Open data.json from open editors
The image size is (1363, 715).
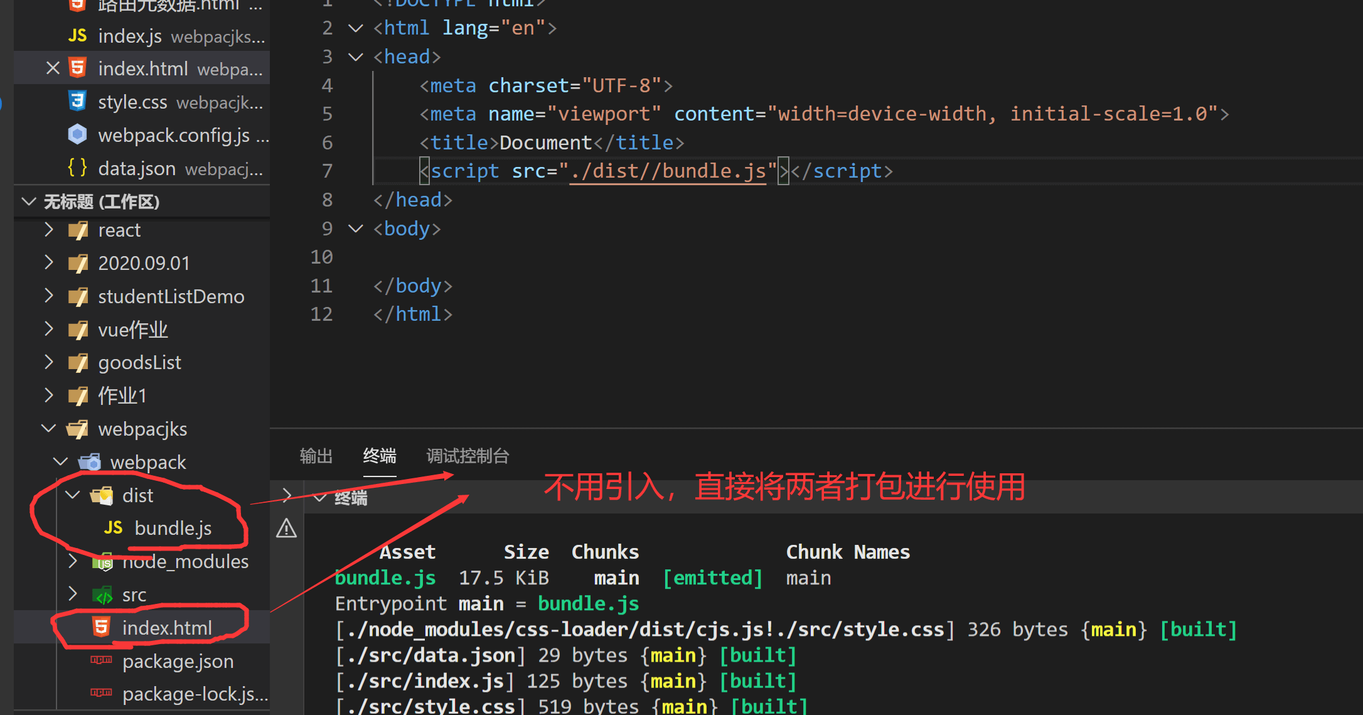[x=142, y=168]
